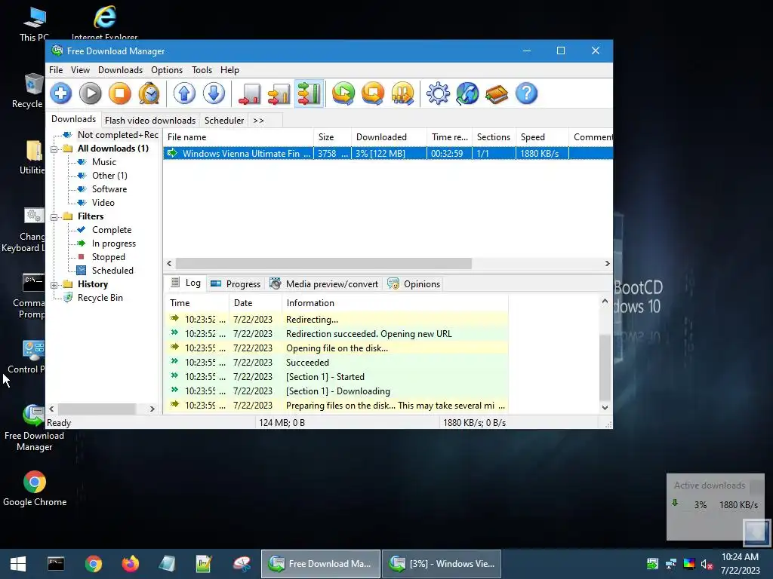This screenshot has width=773, height=579.
Task: Collapse the All downloads tree node
Action: tap(54, 149)
